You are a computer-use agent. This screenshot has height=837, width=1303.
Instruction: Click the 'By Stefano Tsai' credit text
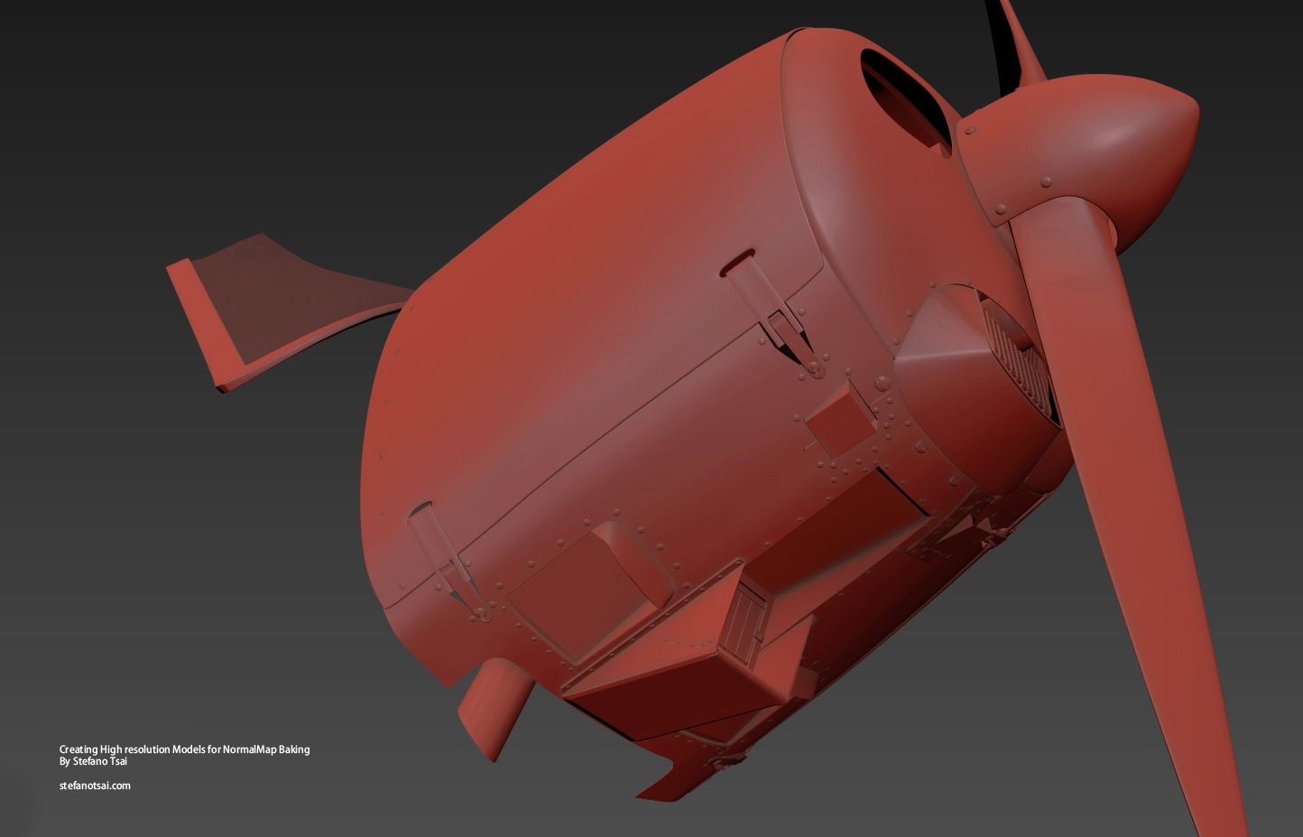click(93, 761)
